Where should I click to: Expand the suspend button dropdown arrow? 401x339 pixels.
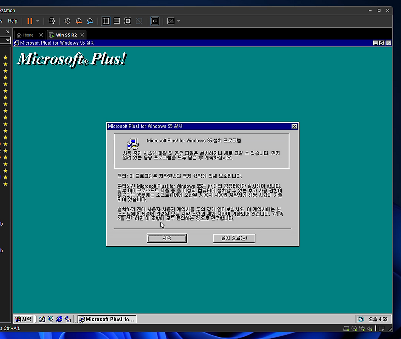tap(37, 21)
